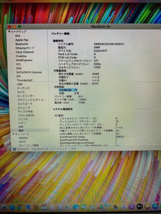Collapse the ハードウェア section
This screenshot has width=161, height=214.
point(9,32)
